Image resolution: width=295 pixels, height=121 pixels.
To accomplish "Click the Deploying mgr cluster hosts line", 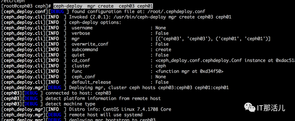I will 149,88.
